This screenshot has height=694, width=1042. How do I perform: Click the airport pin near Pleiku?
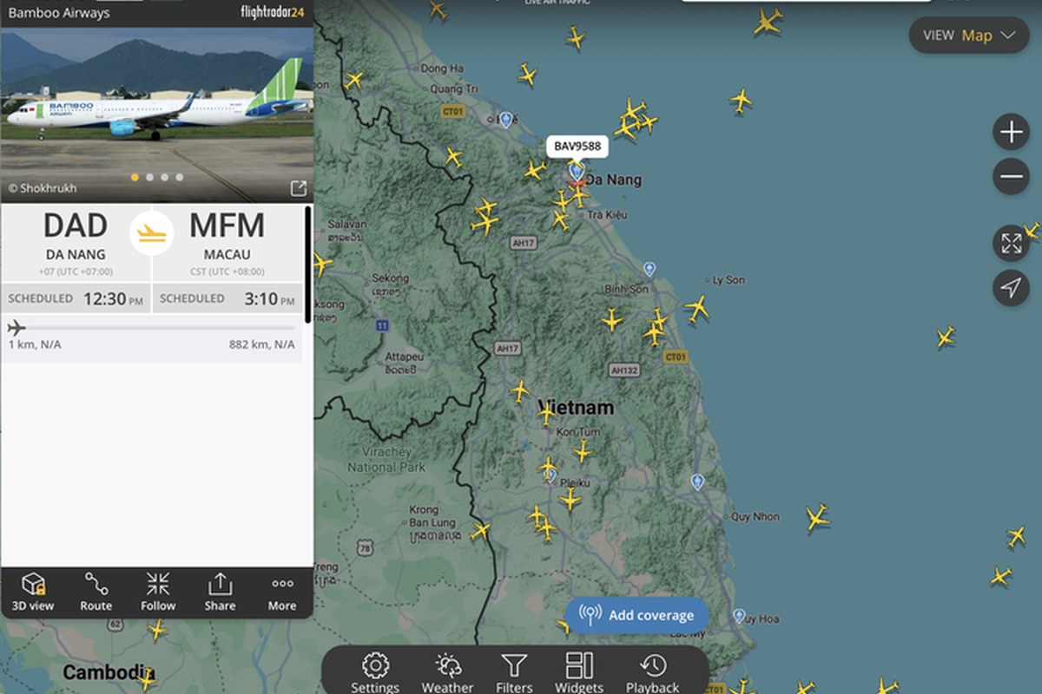click(550, 475)
